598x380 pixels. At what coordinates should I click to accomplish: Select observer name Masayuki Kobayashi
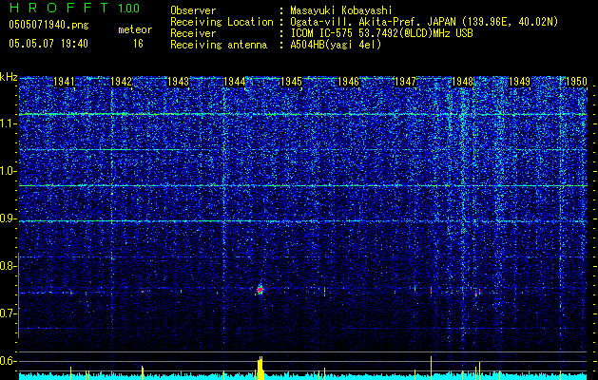(341, 10)
